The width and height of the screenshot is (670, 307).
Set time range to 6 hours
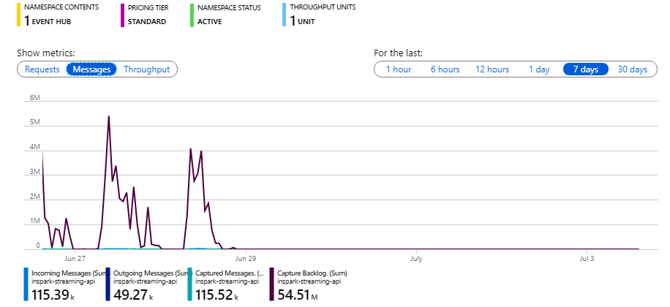coord(445,69)
